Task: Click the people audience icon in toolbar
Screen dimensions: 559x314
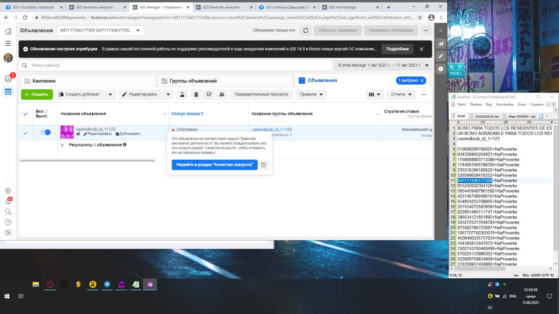Action: point(222,94)
